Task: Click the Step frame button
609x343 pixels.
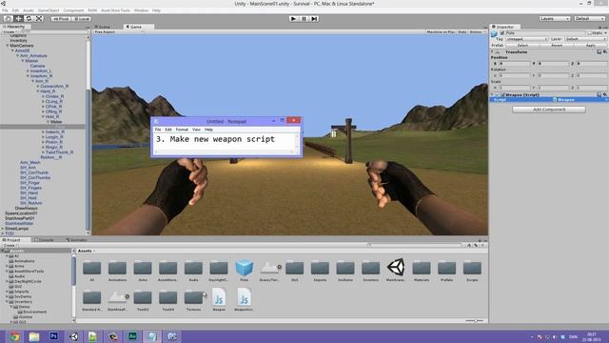Action: (x=314, y=18)
